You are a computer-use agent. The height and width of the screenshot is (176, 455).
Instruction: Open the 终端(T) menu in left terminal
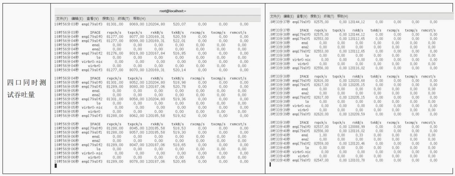[124, 18]
